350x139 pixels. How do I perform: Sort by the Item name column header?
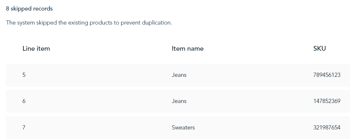click(x=188, y=48)
